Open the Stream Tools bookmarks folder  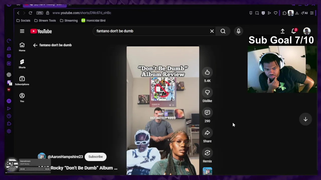45,20
